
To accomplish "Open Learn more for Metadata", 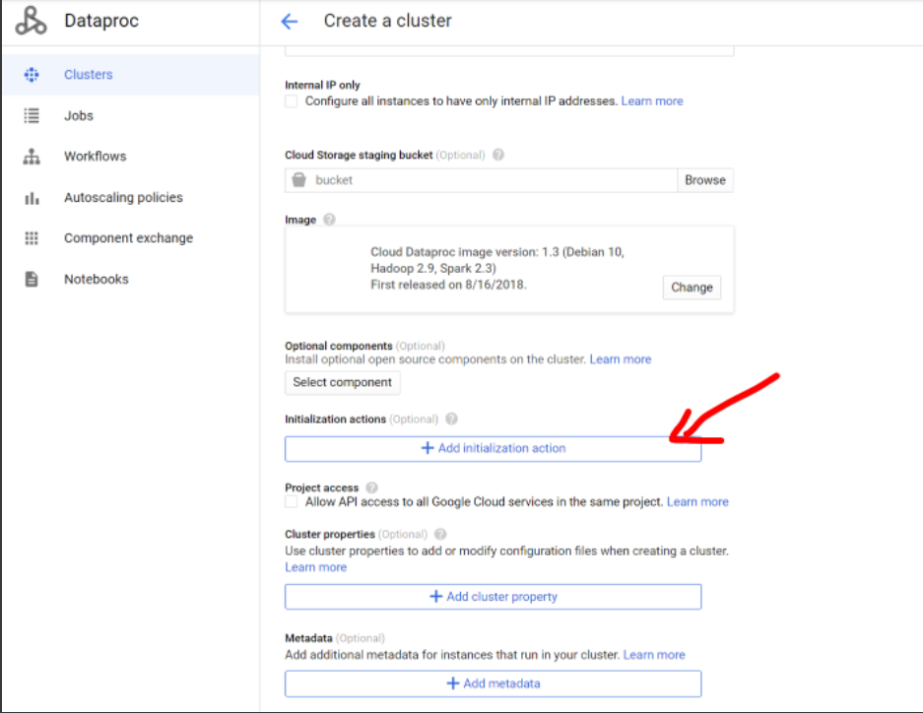I will pos(654,655).
